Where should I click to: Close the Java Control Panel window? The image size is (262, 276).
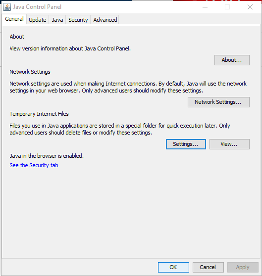click(x=250, y=7)
